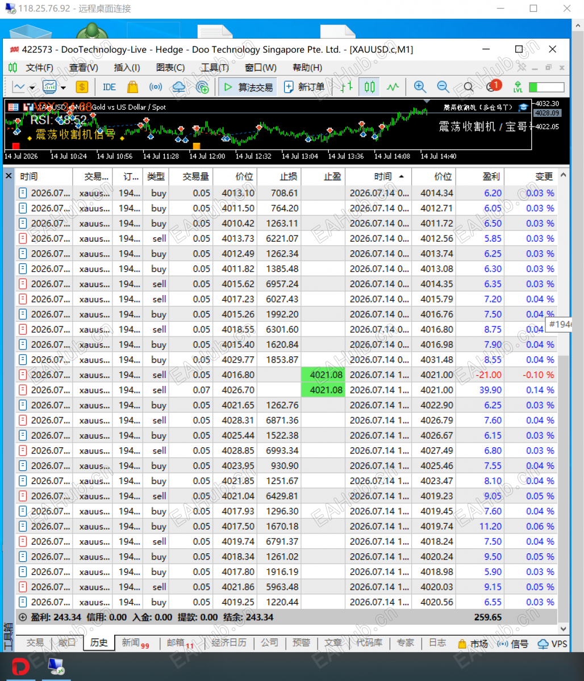Open the chart type dropdown arrow
Image resolution: width=584 pixels, height=681 pixels.
coord(32,87)
